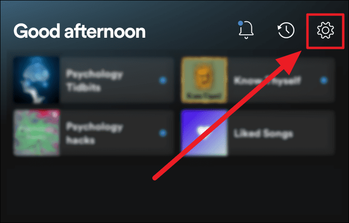Screen dimensions: 349x223
Task: Open the notifications bell icon
Action: (246, 30)
